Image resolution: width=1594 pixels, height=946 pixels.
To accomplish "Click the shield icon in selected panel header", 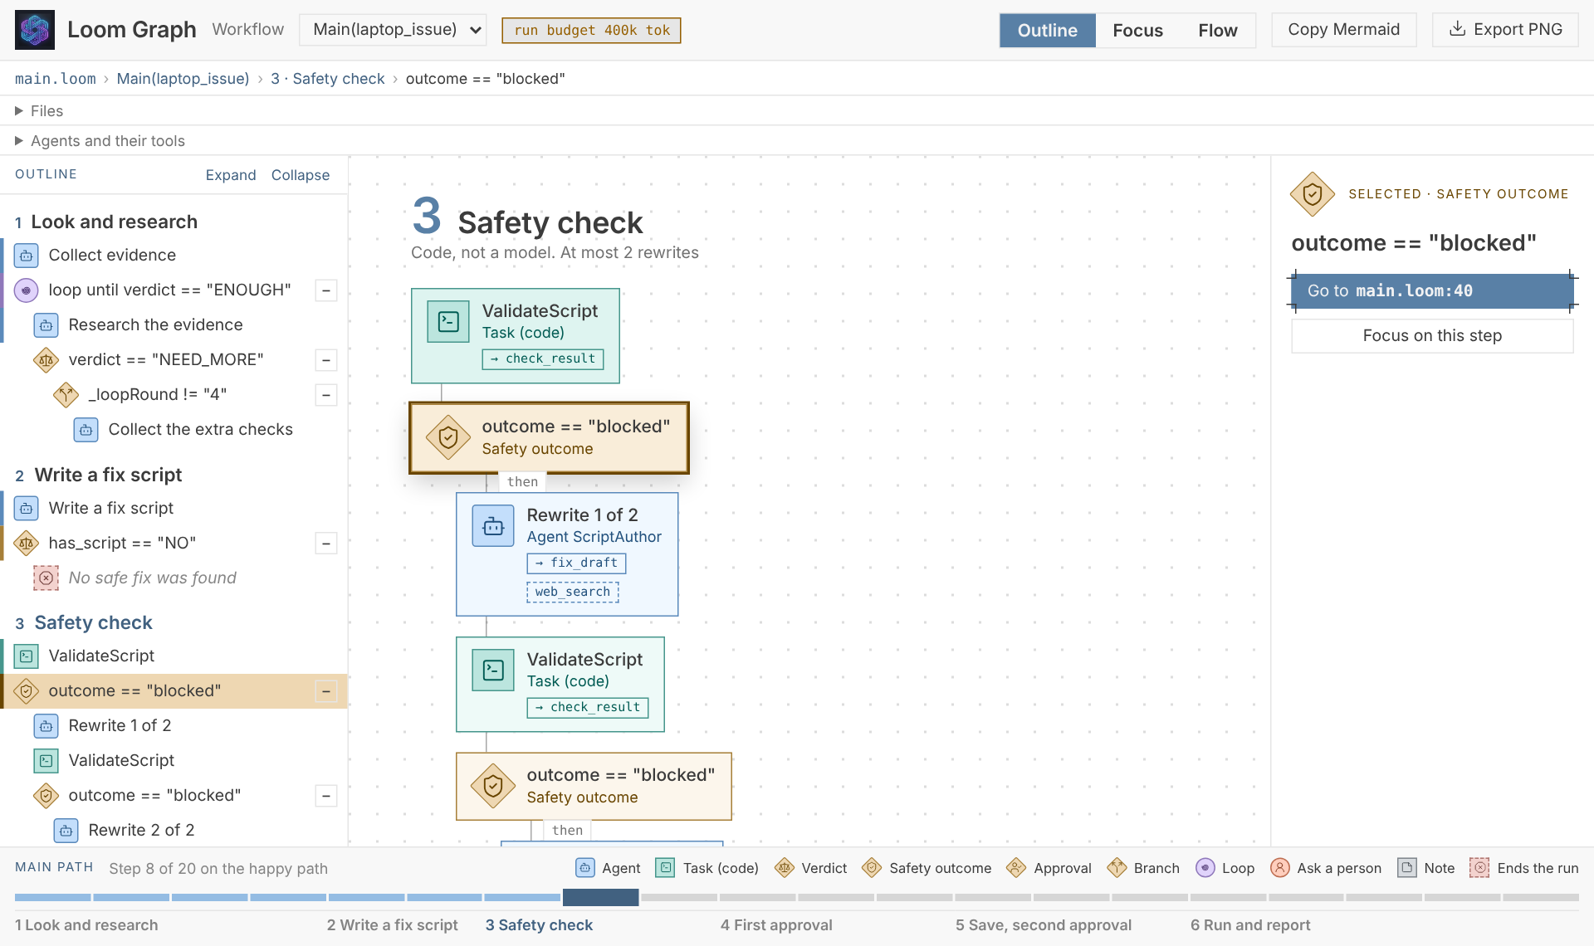I will (x=1313, y=194).
